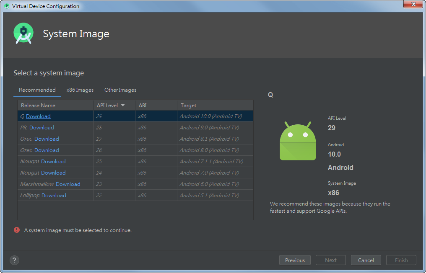Image resolution: width=426 pixels, height=273 pixels.
Task: Open the help question mark icon
Action: coord(14,260)
